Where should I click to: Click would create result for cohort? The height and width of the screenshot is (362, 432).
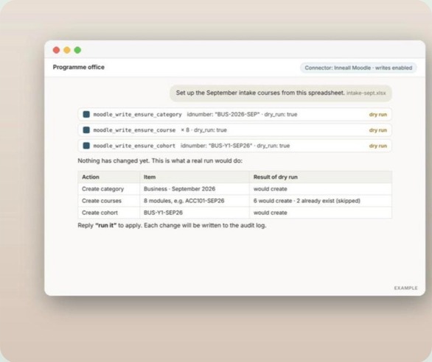[321, 213]
